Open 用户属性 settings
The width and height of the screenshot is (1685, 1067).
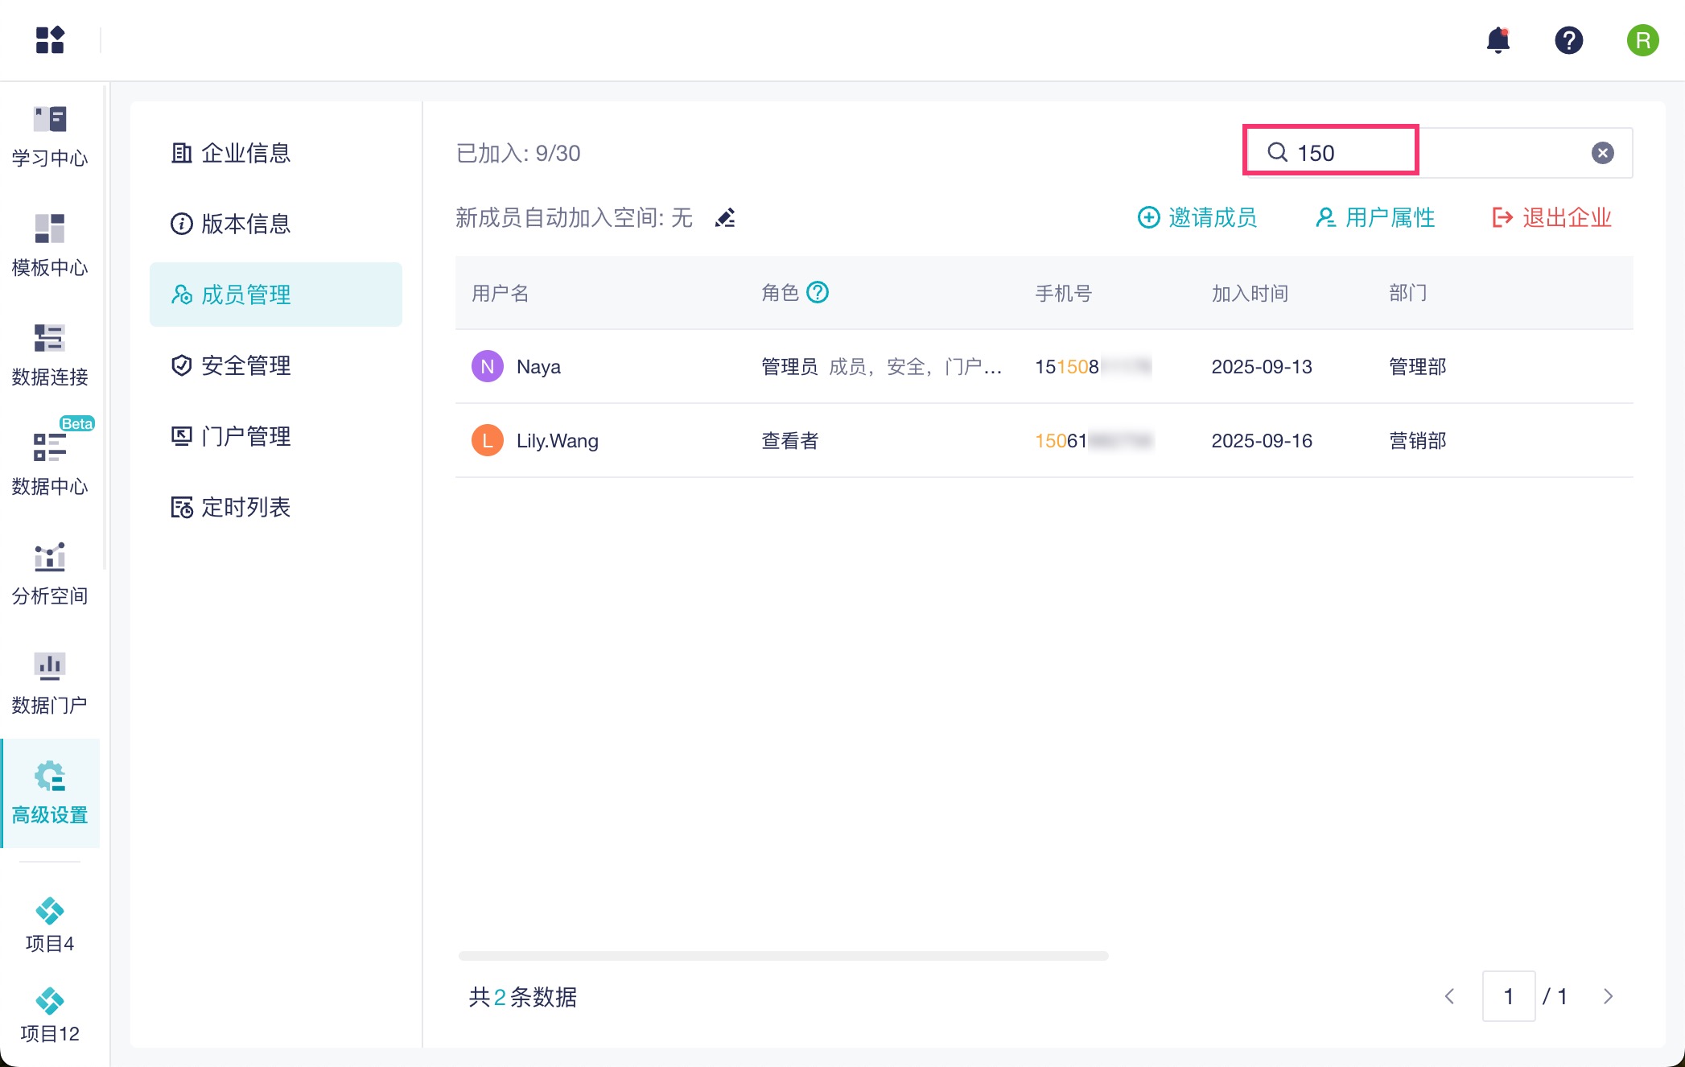[1376, 217]
